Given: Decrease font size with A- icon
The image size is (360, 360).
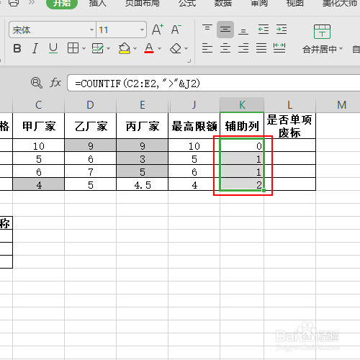Looking at the screenshot, I should pyautogui.click(x=176, y=30).
